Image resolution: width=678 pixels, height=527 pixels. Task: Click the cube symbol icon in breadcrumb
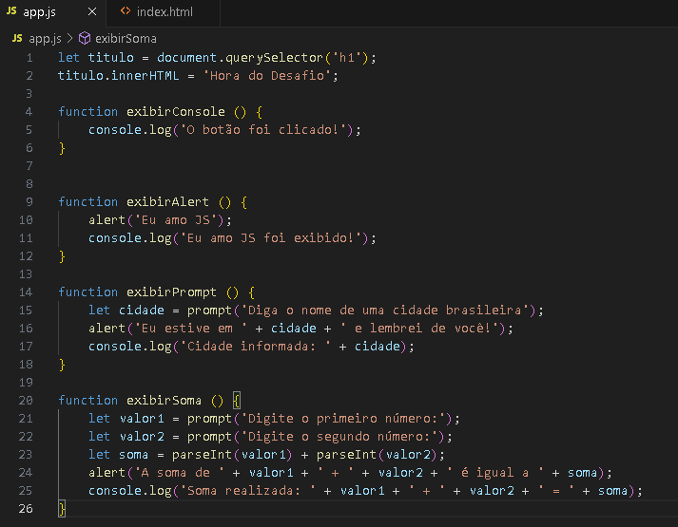85,38
